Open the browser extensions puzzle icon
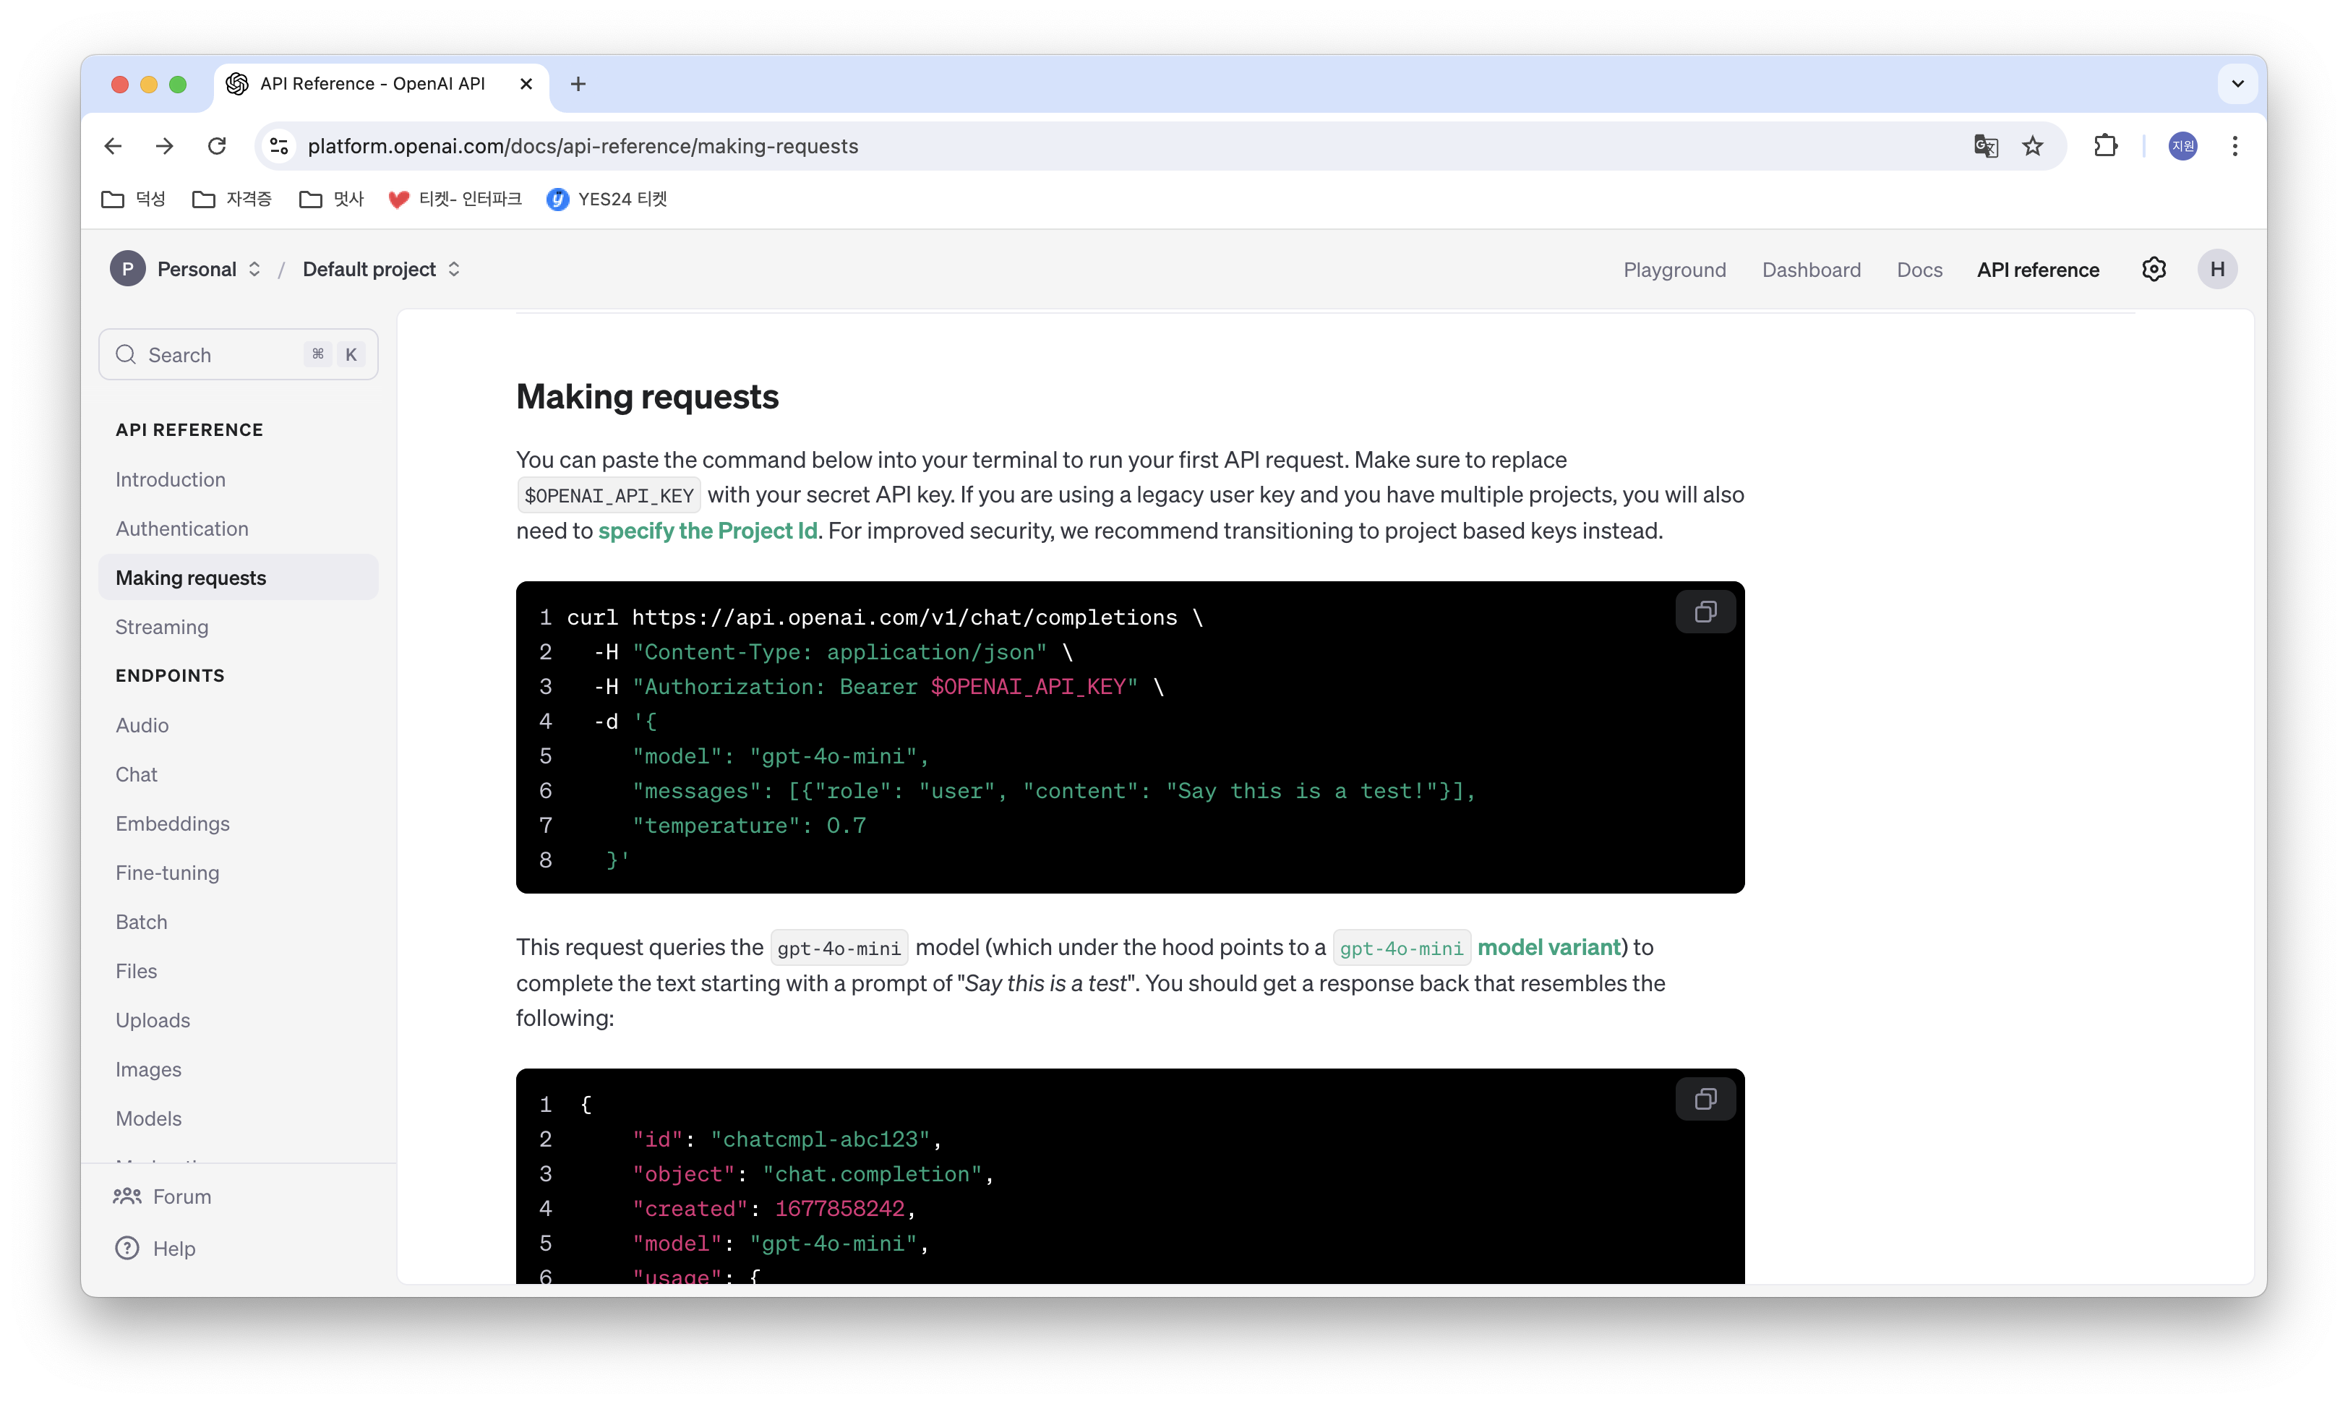The width and height of the screenshot is (2348, 1404). click(2105, 146)
